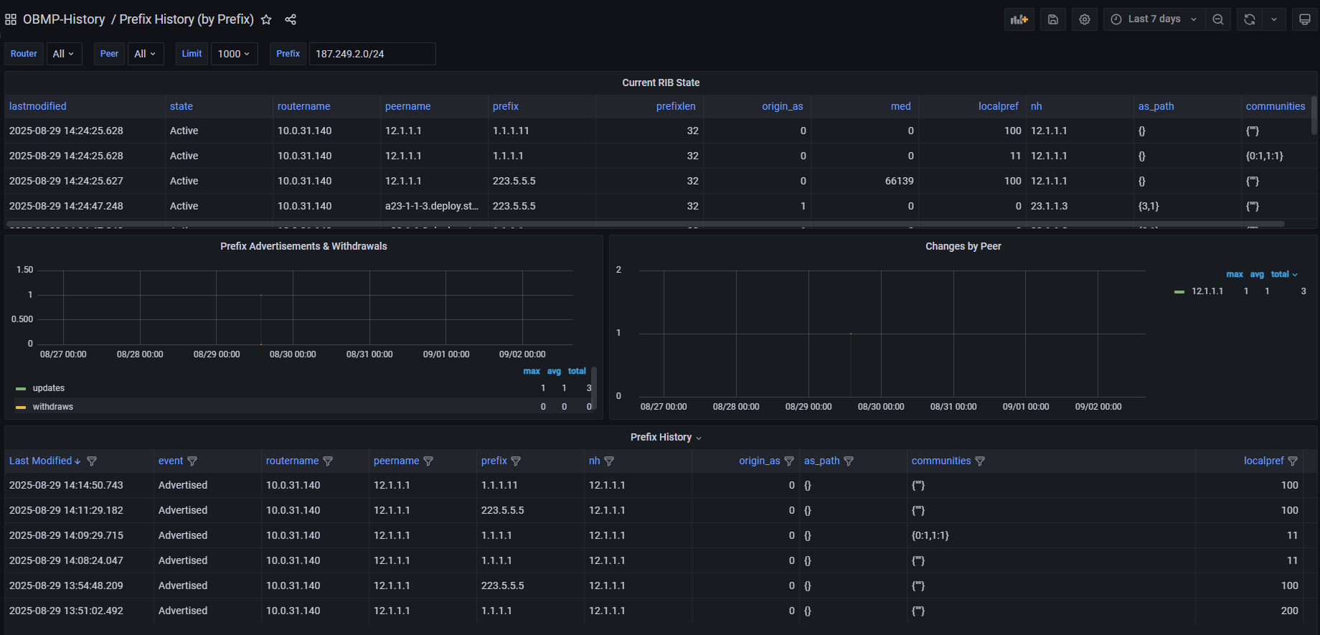Image resolution: width=1320 pixels, height=635 pixels.
Task: Cycle the view mode monitor icon
Action: 1305,19
